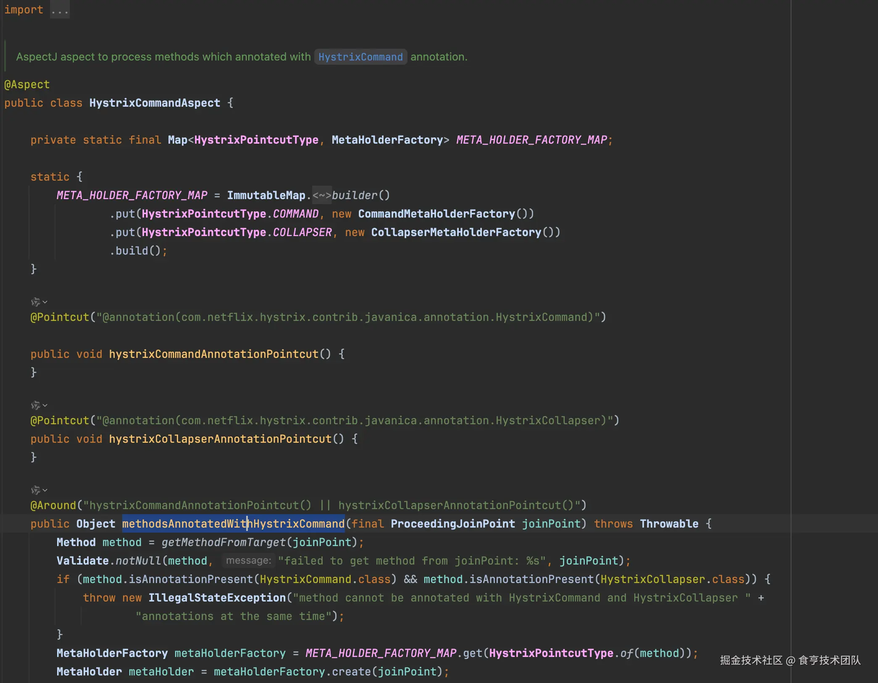Expand the folded import ellipsis

coord(60,10)
